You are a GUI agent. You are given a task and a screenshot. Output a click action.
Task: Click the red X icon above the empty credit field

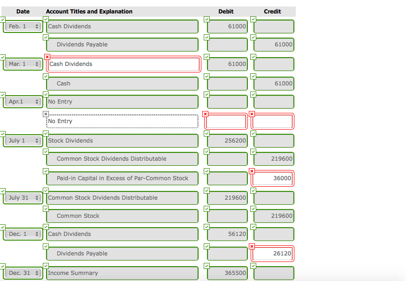(252, 114)
